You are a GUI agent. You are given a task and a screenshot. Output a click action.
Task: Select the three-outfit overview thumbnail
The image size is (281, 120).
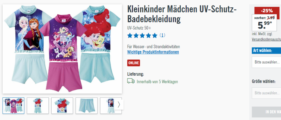point(13,105)
